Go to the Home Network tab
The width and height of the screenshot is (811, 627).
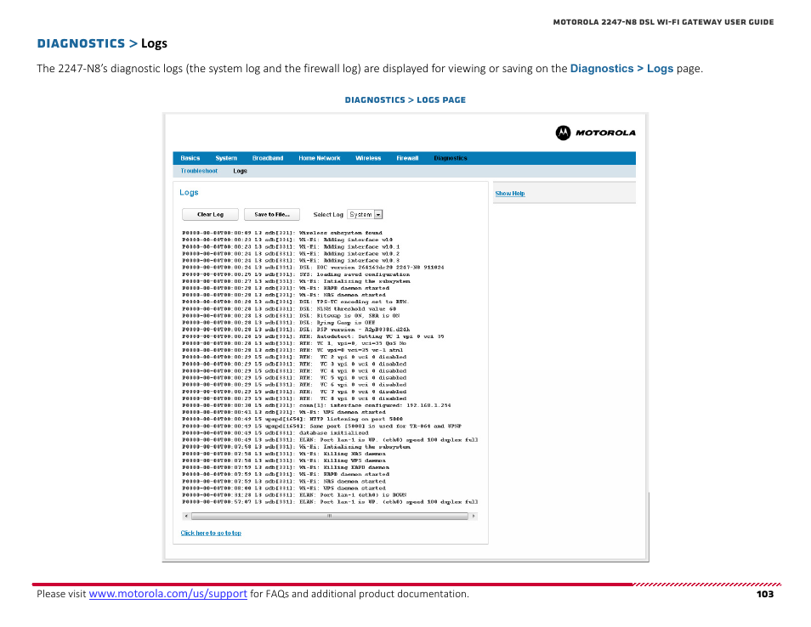tap(319, 158)
